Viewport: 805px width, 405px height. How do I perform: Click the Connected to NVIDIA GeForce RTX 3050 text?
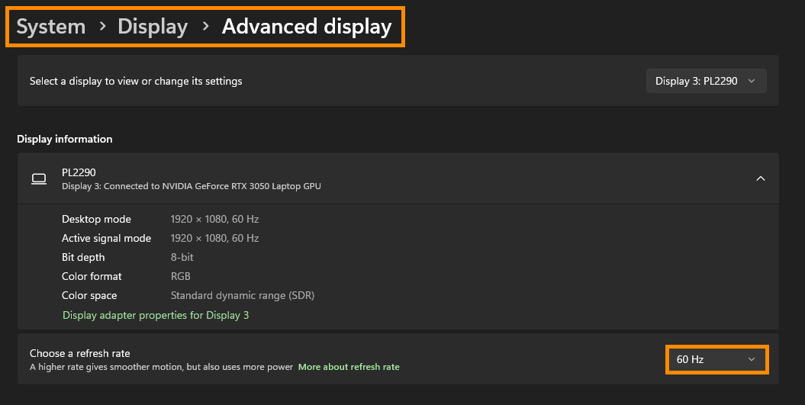(x=192, y=186)
